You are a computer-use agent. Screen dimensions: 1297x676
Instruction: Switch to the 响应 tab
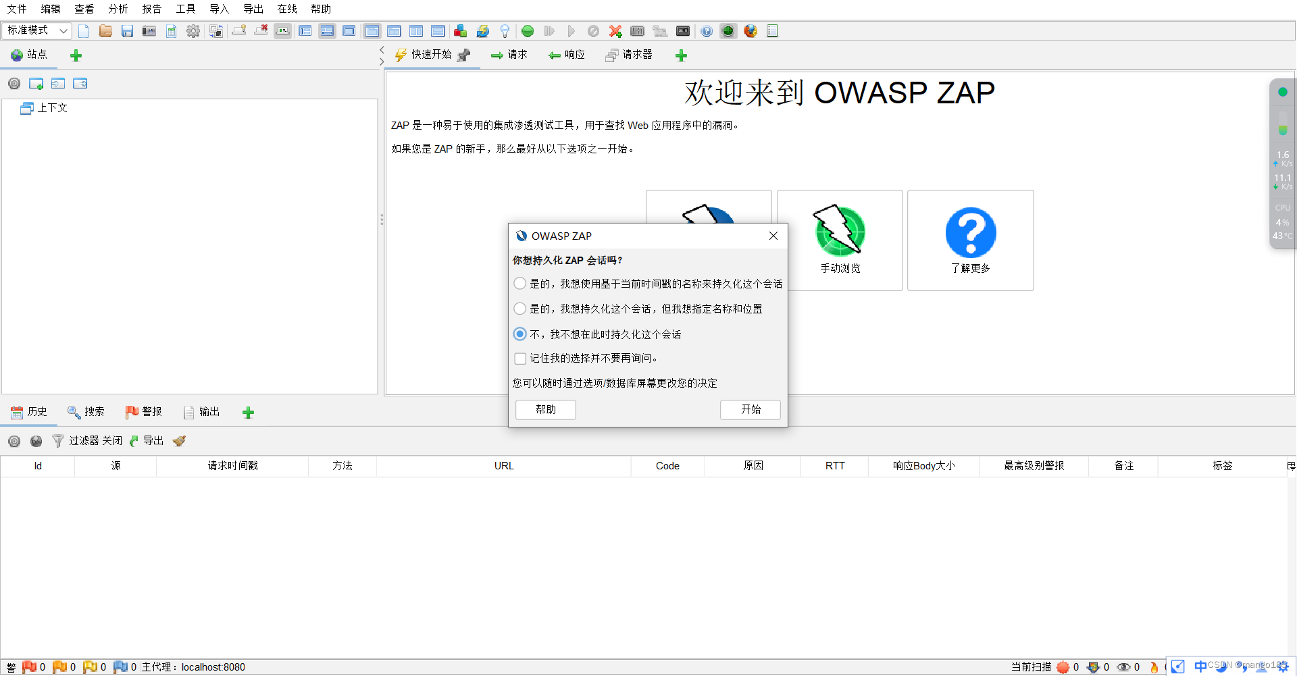click(567, 55)
